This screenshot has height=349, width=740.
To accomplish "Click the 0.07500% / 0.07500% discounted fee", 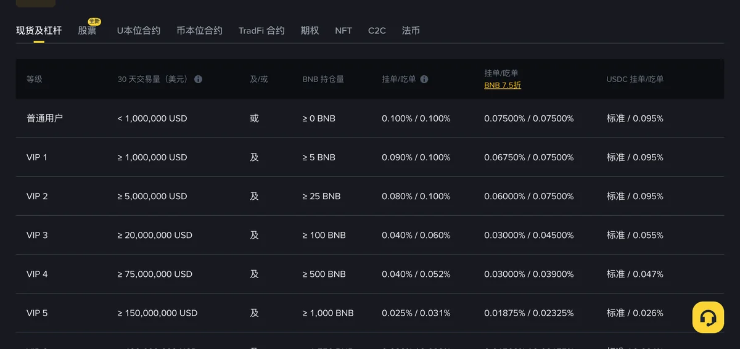I will coord(529,118).
